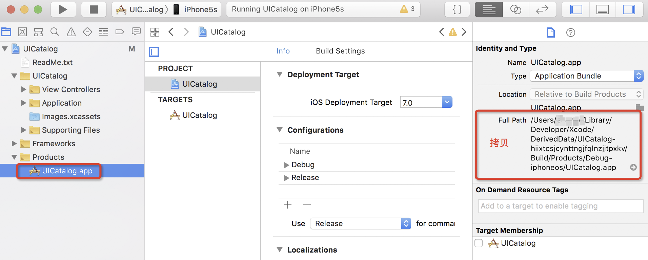Click the On Demand Resource Tags field

coord(561,206)
